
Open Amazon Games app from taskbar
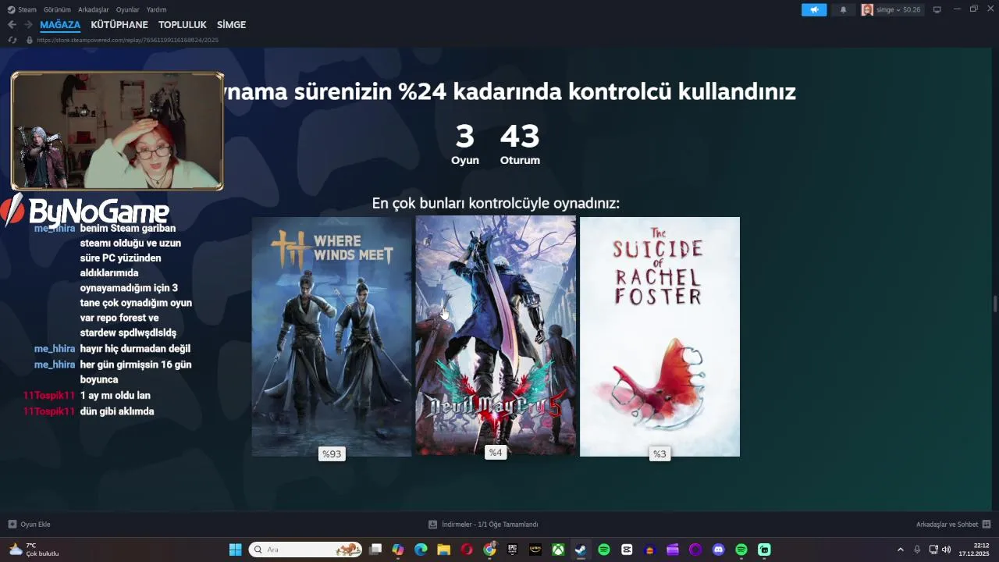click(535, 550)
